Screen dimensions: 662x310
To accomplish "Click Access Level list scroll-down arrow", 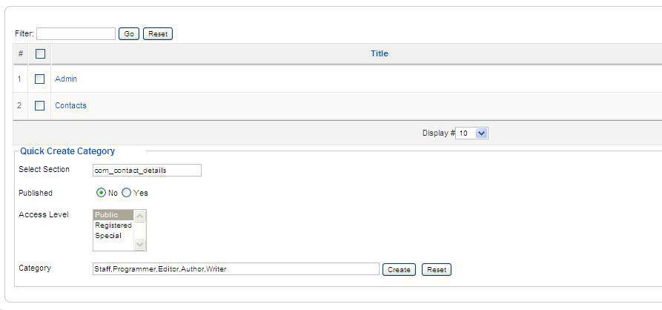I will pos(140,244).
